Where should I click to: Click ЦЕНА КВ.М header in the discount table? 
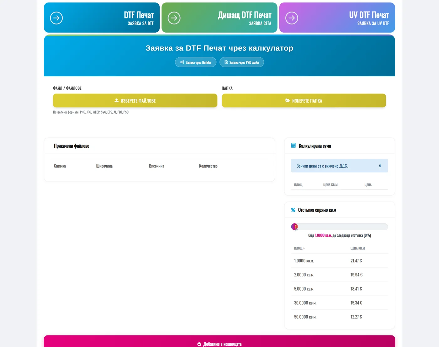[x=358, y=248]
